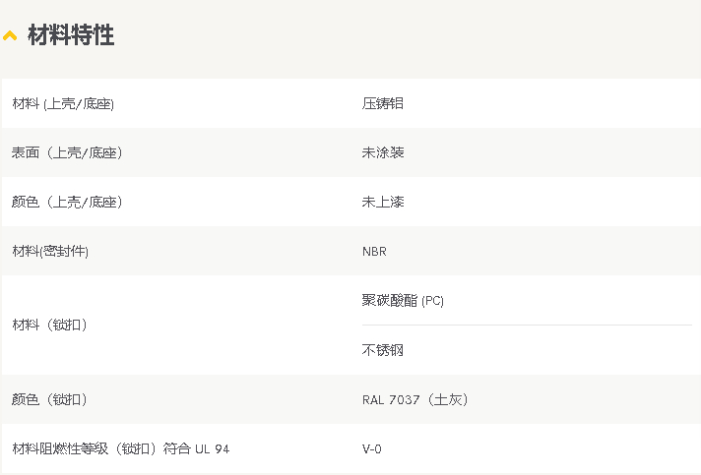The width and height of the screenshot is (701, 475).
Task: Select the 表面（上壳/底座）row label
Action: pyautogui.click(x=67, y=152)
